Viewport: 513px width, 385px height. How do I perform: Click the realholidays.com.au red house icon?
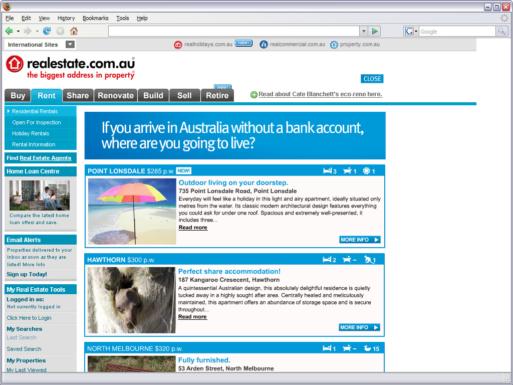coord(178,45)
